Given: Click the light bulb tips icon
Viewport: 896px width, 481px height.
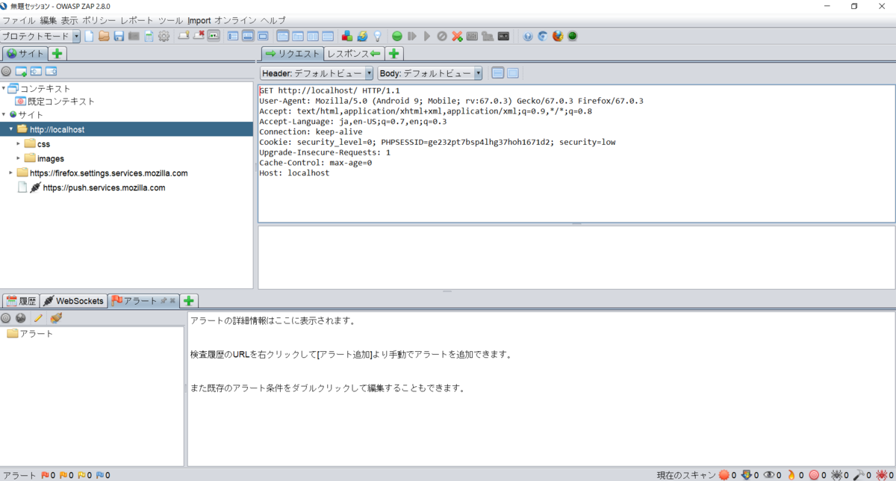Looking at the screenshot, I should (378, 36).
